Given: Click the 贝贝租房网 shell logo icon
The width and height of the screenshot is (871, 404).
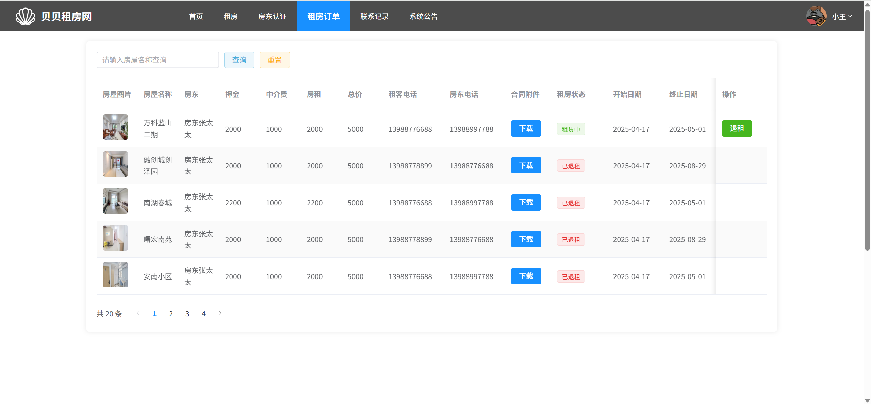Looking at the screenshot, I should pyautogui.click(x=25, y=16).
